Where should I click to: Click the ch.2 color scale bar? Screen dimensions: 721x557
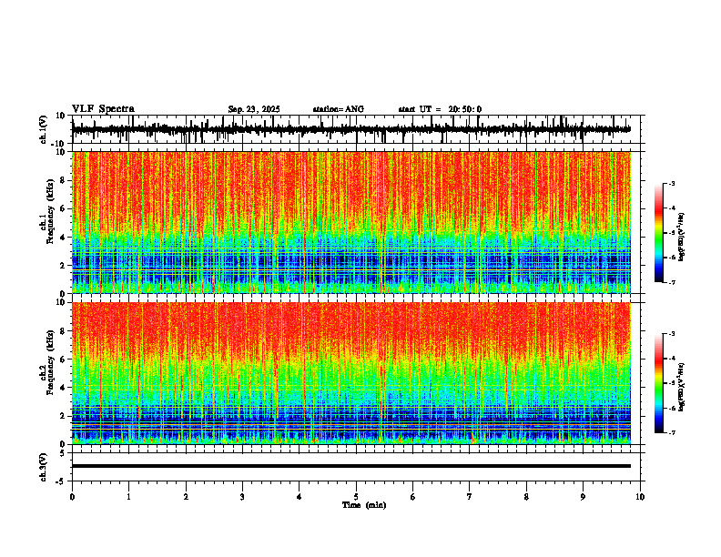point(659,383)
